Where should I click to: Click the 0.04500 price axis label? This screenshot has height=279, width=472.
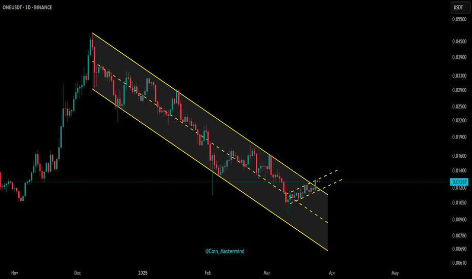[x=459, y=41]
